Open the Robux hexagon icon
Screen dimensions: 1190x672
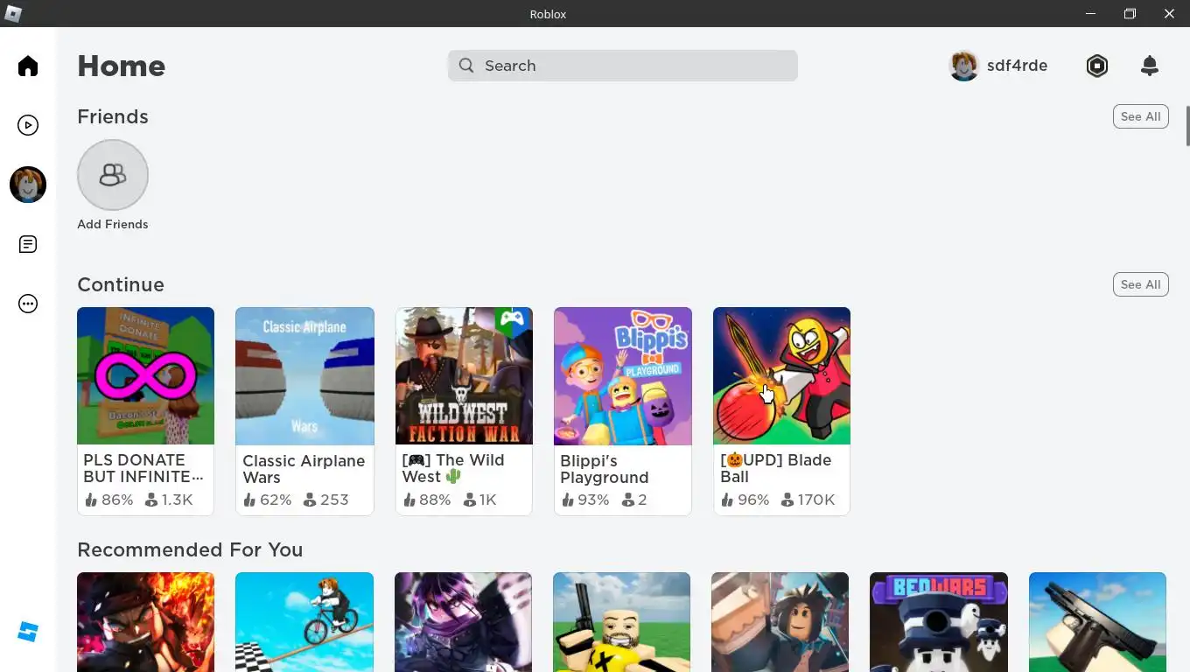pos(1097,66)
